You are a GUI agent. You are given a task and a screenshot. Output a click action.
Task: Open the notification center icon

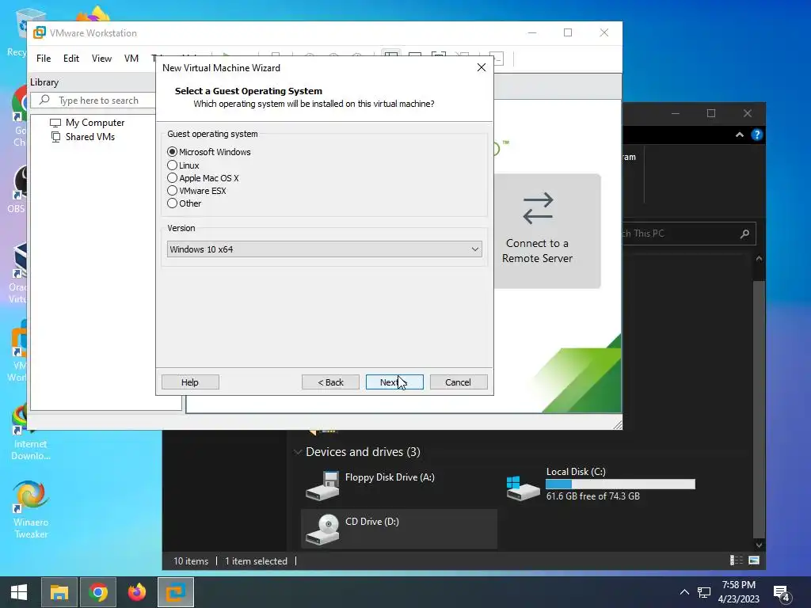tap(782, 593)
